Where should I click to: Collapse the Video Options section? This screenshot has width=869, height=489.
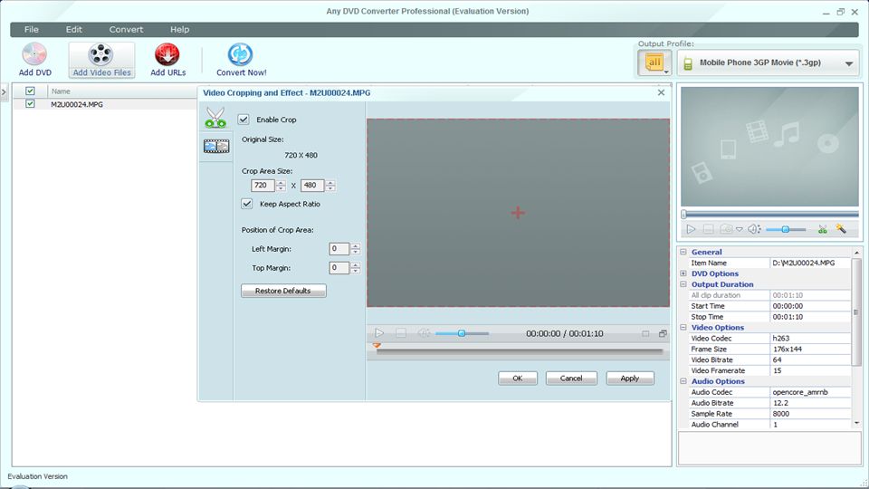[x=683, y=327]
